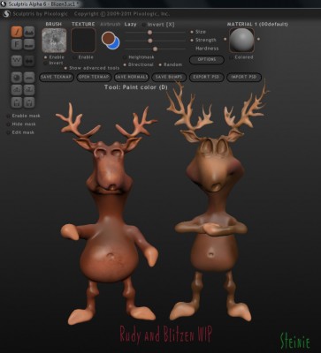Turn on Enable mask
This screenshot has width=321, height=353.
(24, 116)
